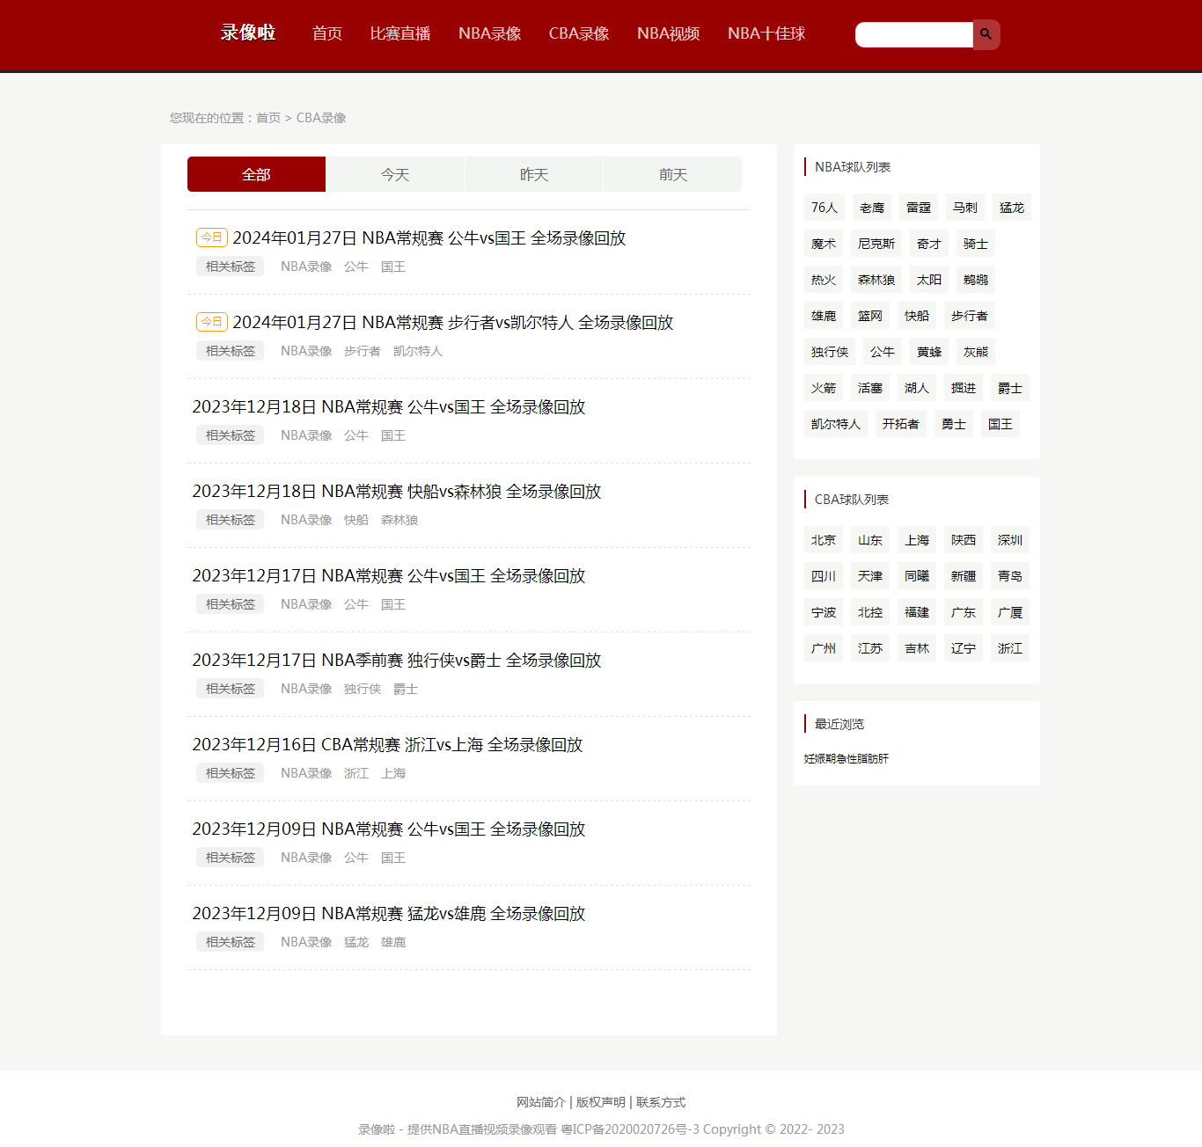Open 版权声明 footer link
This screenshot has width=1202, height=1147.
pos(600,1102)
